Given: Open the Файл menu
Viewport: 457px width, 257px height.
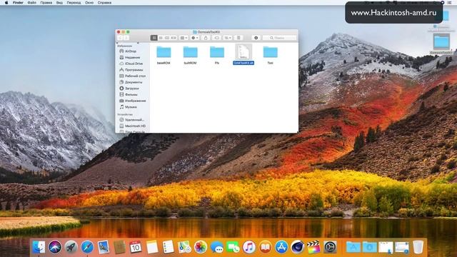Looking at the screenshot, I should tap(31, 3).
